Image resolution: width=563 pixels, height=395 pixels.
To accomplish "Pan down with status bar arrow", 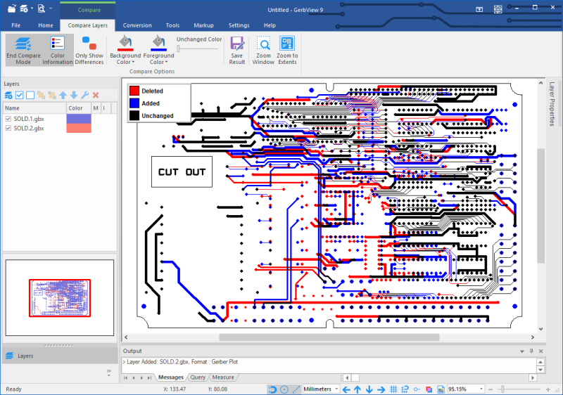I will (369, 389).
